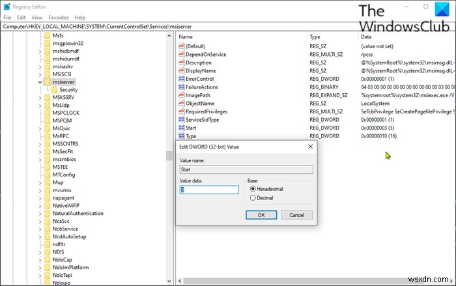Open the File menu

point(7,18)
